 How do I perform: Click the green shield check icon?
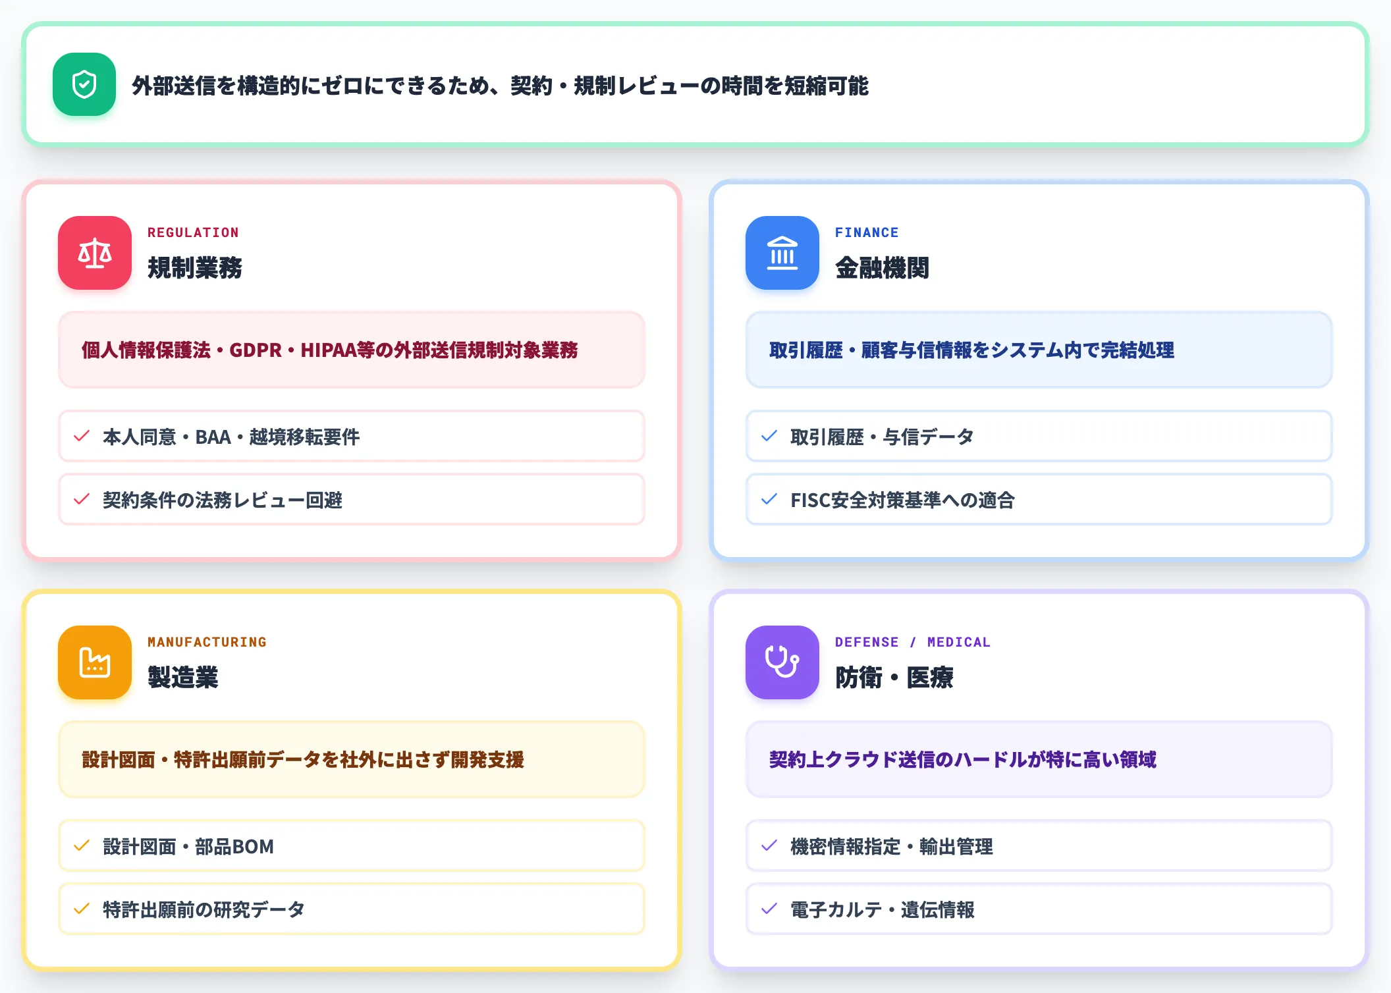click(x=84, y=84)
